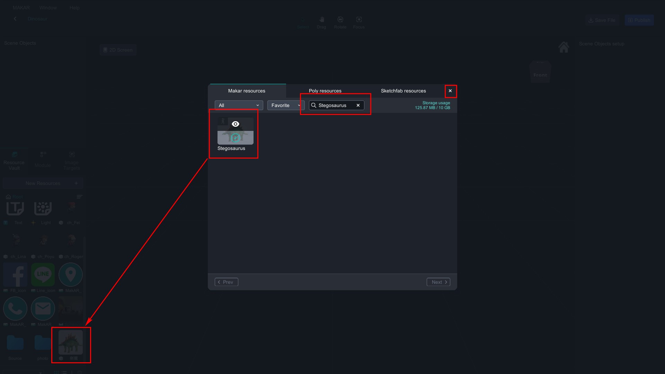Toggle the 2D Screen button
This screenshot has width=665, height=374.
pos(118,50)
